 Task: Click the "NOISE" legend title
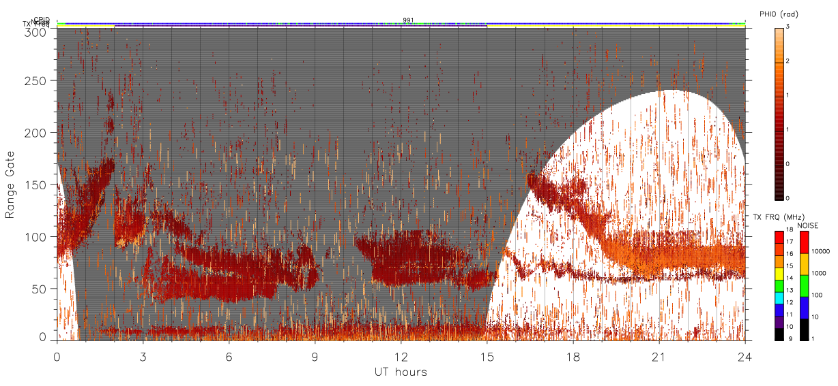coord(808,225)
